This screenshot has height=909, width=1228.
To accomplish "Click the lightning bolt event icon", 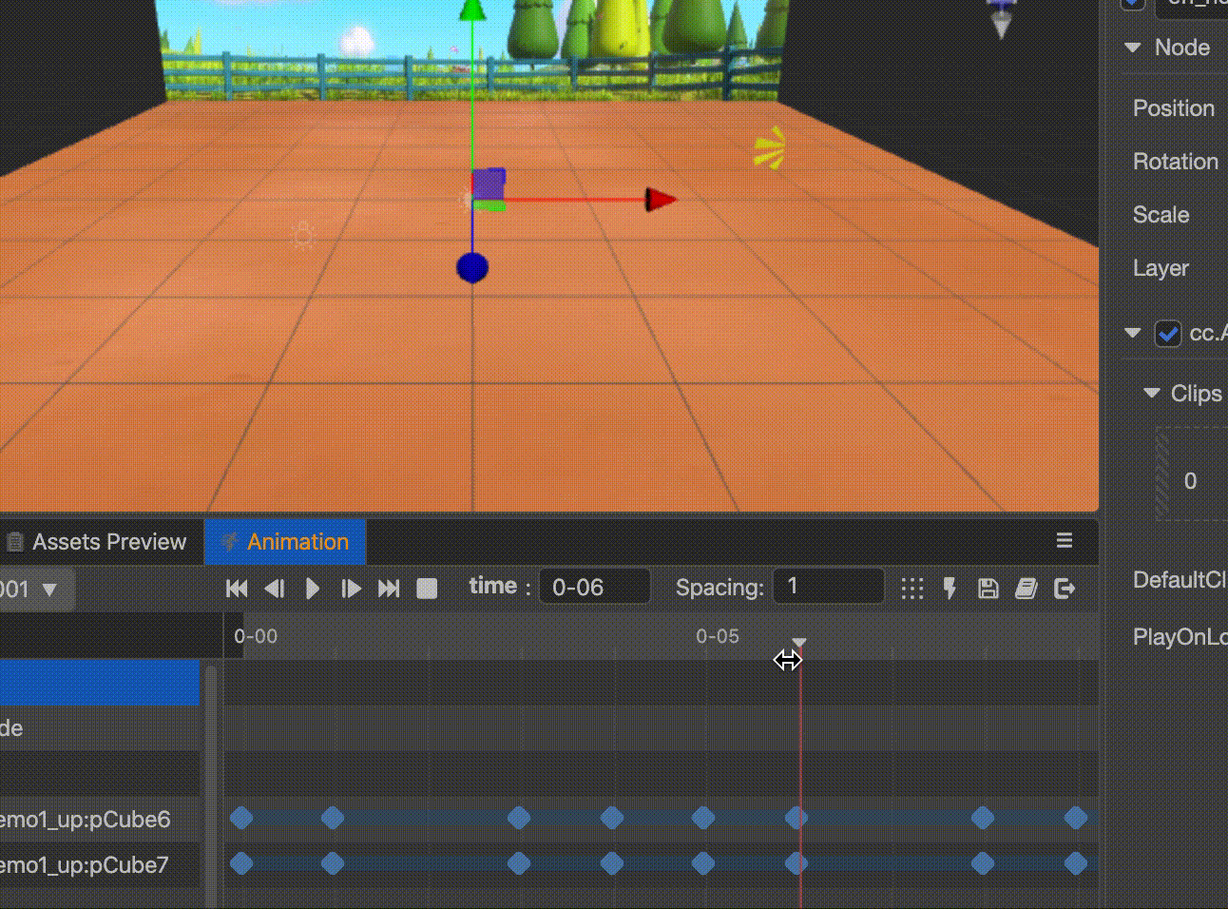I will click(950, 589).
